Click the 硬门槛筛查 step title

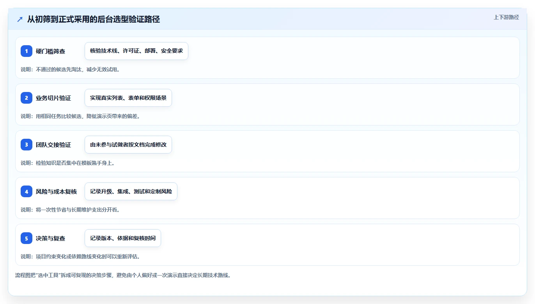tap(50, 51)
